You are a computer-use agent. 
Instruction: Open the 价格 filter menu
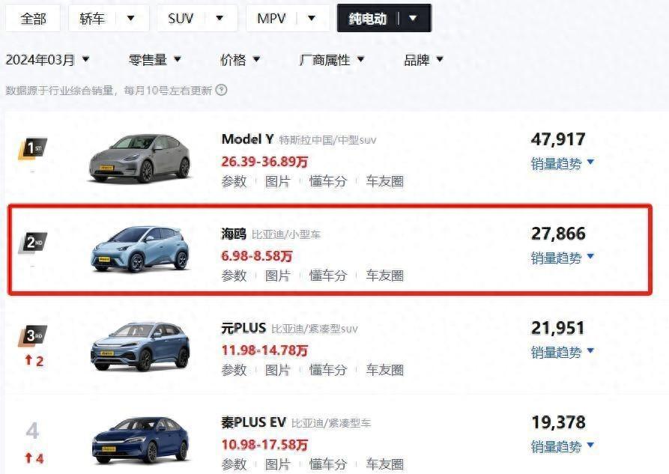240,60
